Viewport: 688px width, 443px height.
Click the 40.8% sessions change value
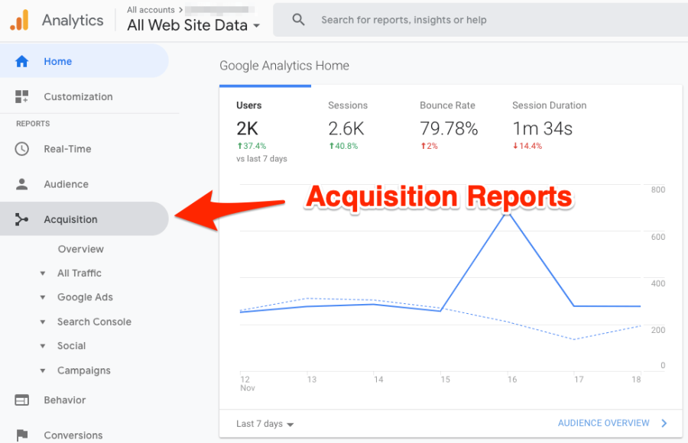coord(343,146)
